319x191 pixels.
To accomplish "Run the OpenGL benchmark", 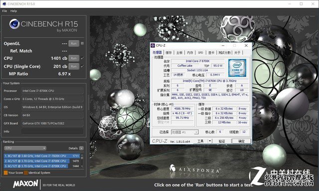I will 74,43.
